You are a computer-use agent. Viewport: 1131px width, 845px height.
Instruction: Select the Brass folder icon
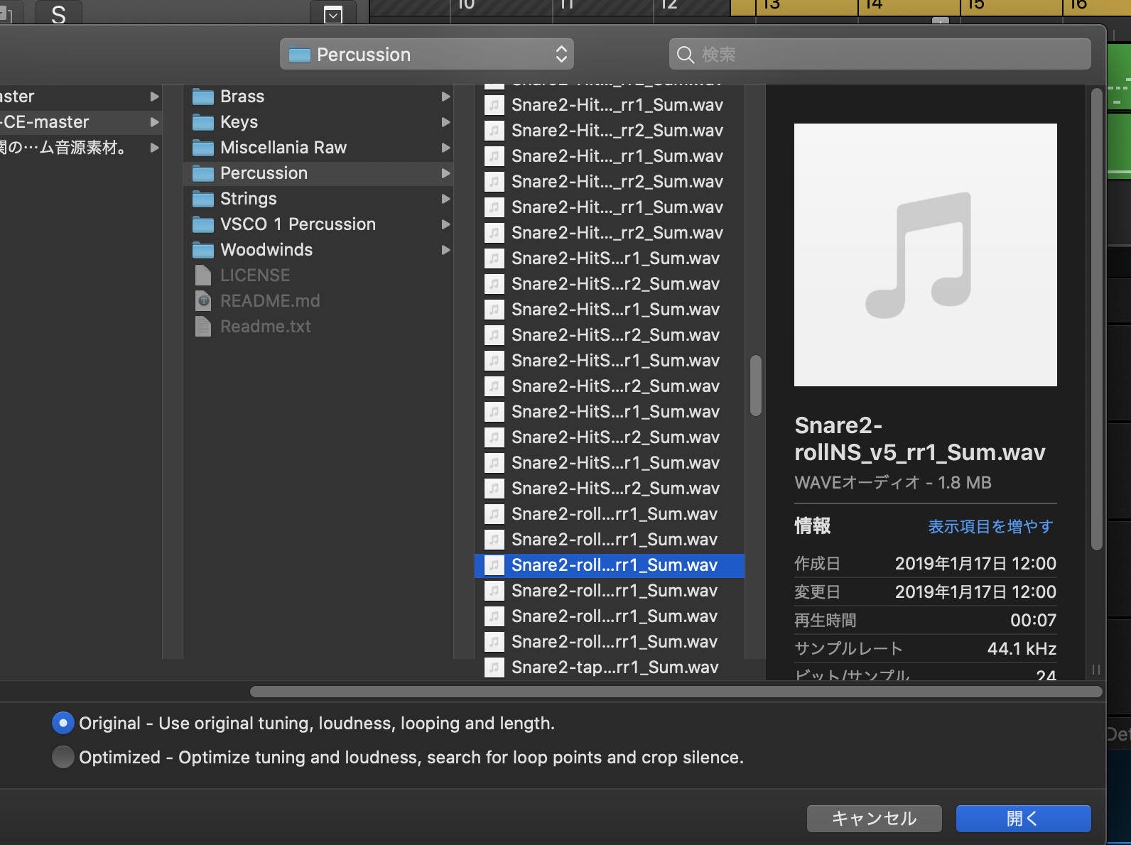pyautogui.click(x=203, y=97)
